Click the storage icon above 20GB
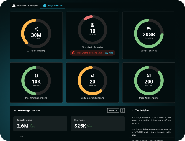The image size is (185, 141). (149, 28)
